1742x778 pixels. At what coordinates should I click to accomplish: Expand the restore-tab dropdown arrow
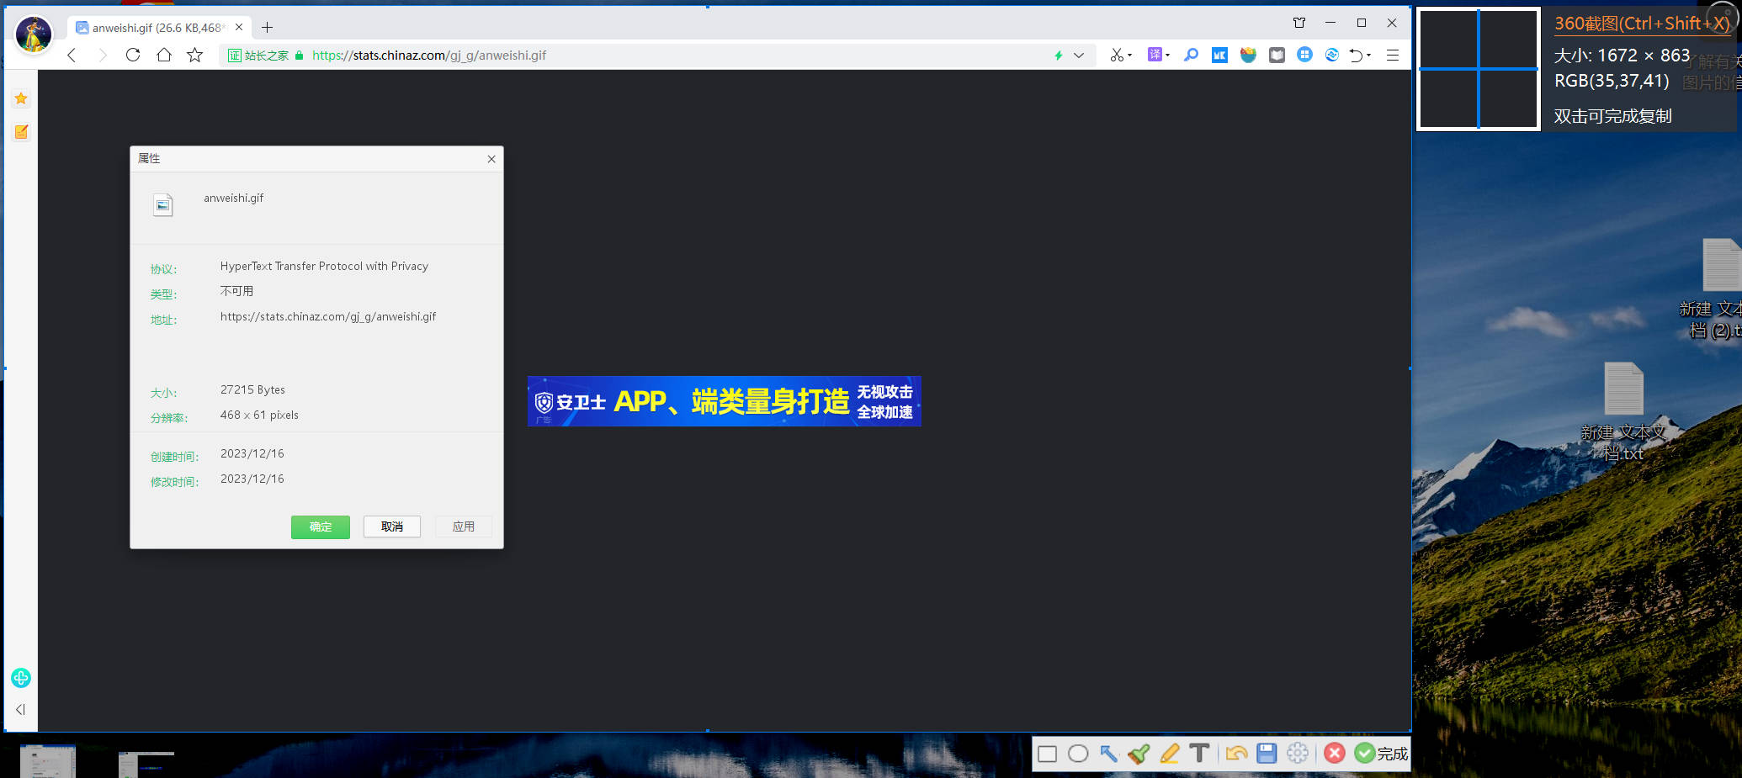[x=1369, y=56]
